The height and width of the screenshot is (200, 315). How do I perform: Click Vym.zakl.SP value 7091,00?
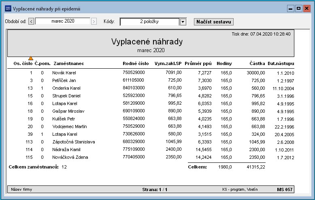pyautogui.click(x=174, y=72)
